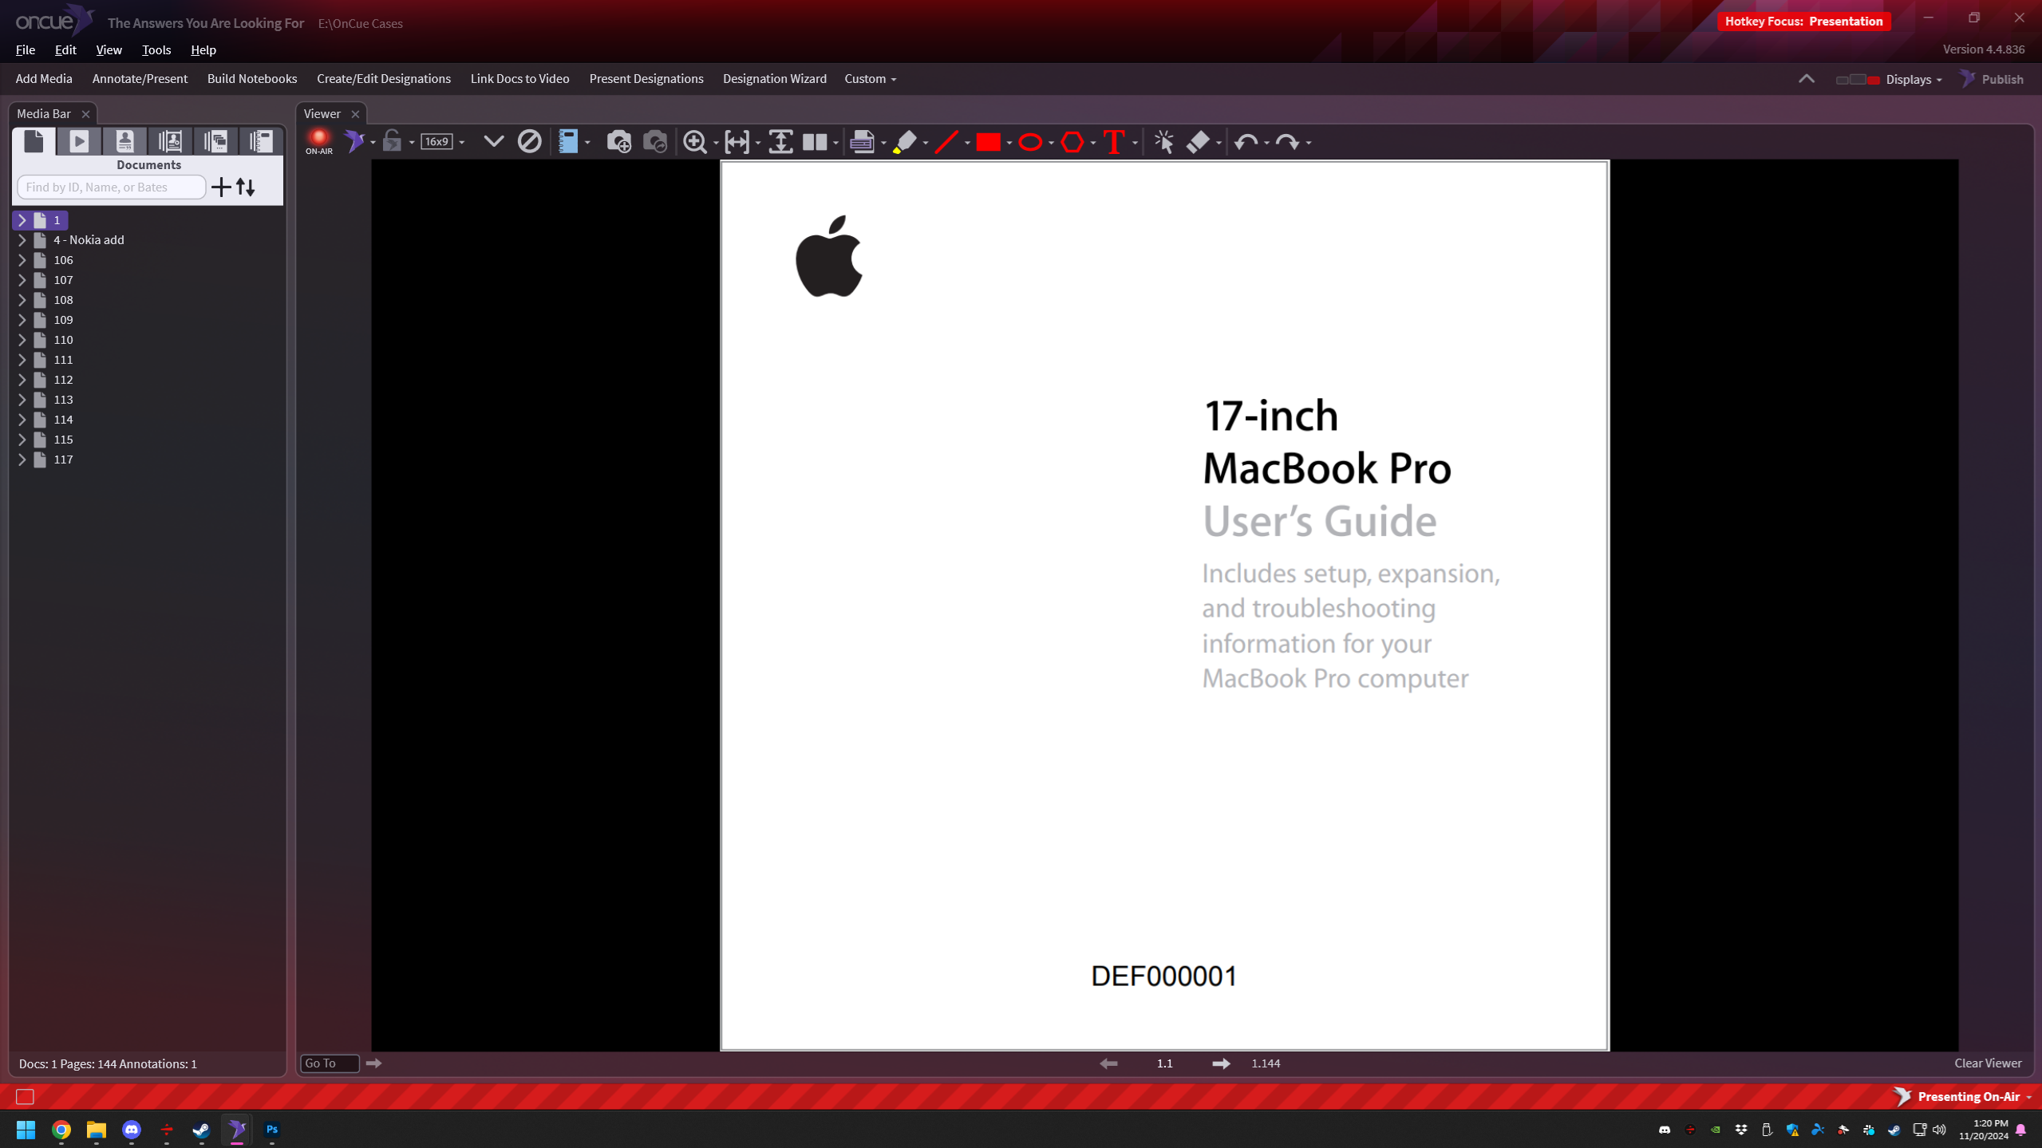Screen dimensions: 2042x1148
Task: Select the red line drawing tool
Action: click(x=946, y=142)
